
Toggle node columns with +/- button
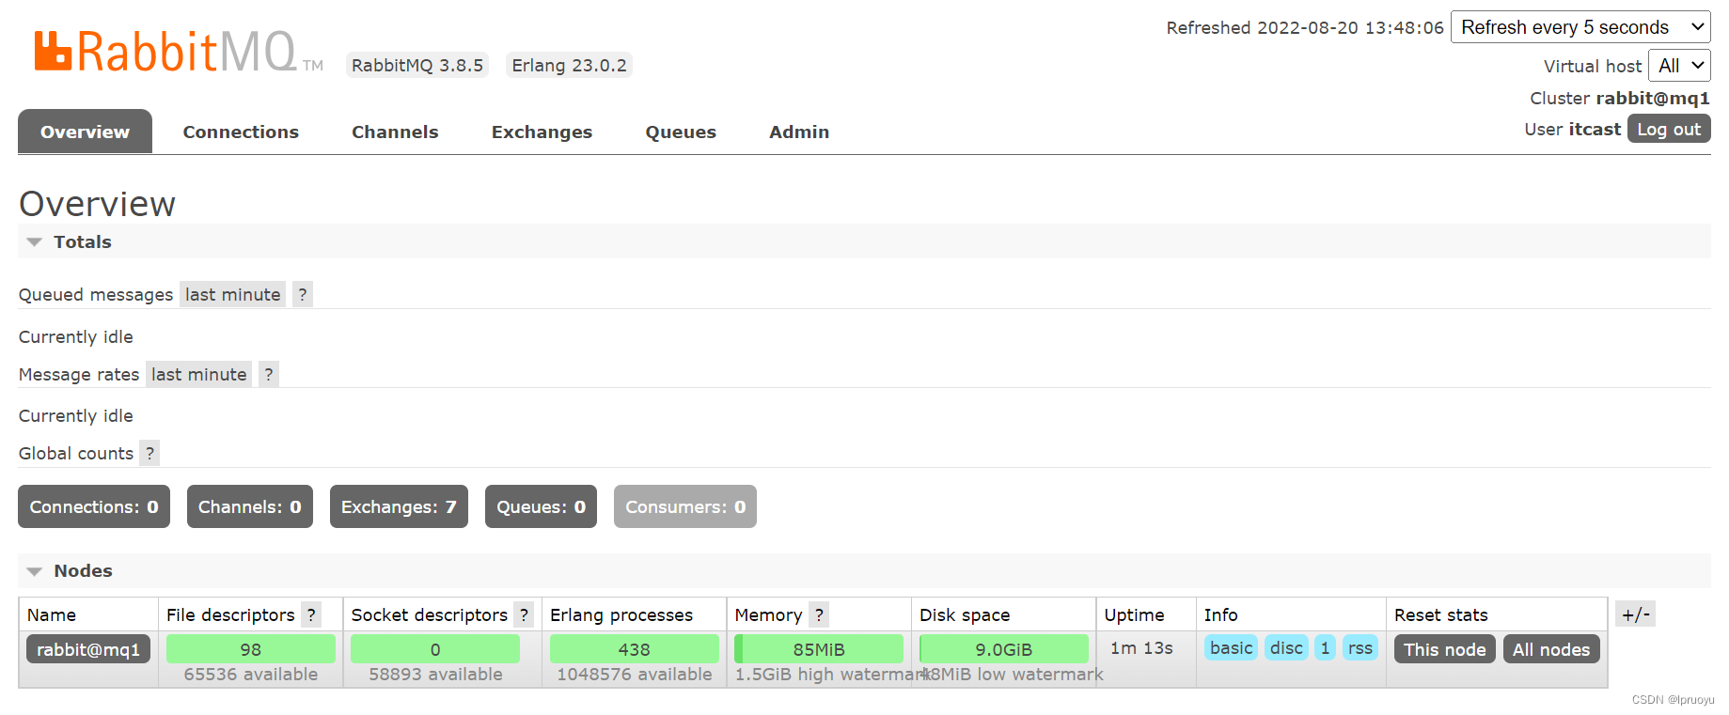point(1636,614)
